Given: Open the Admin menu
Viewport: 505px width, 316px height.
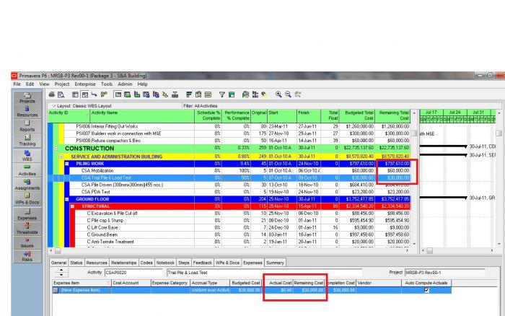Looking at the screenshot, I should point(125,84).
